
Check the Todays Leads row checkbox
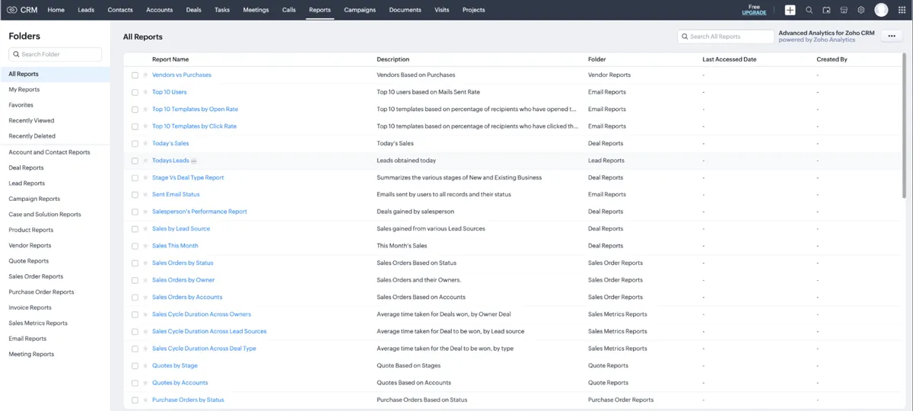135,161
